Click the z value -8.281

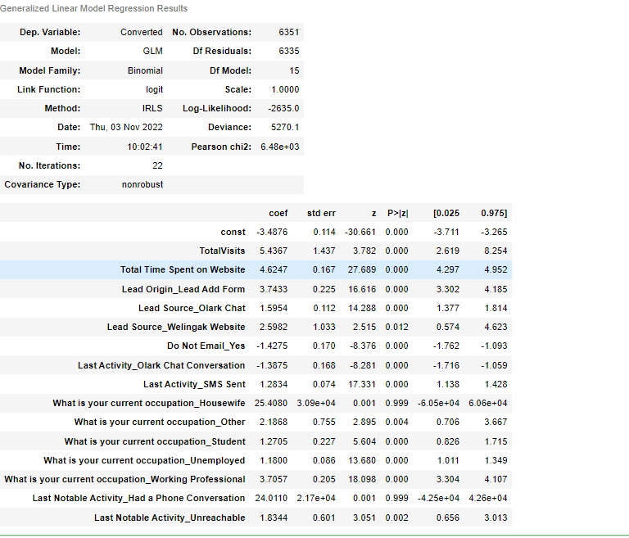pos(363,365)
